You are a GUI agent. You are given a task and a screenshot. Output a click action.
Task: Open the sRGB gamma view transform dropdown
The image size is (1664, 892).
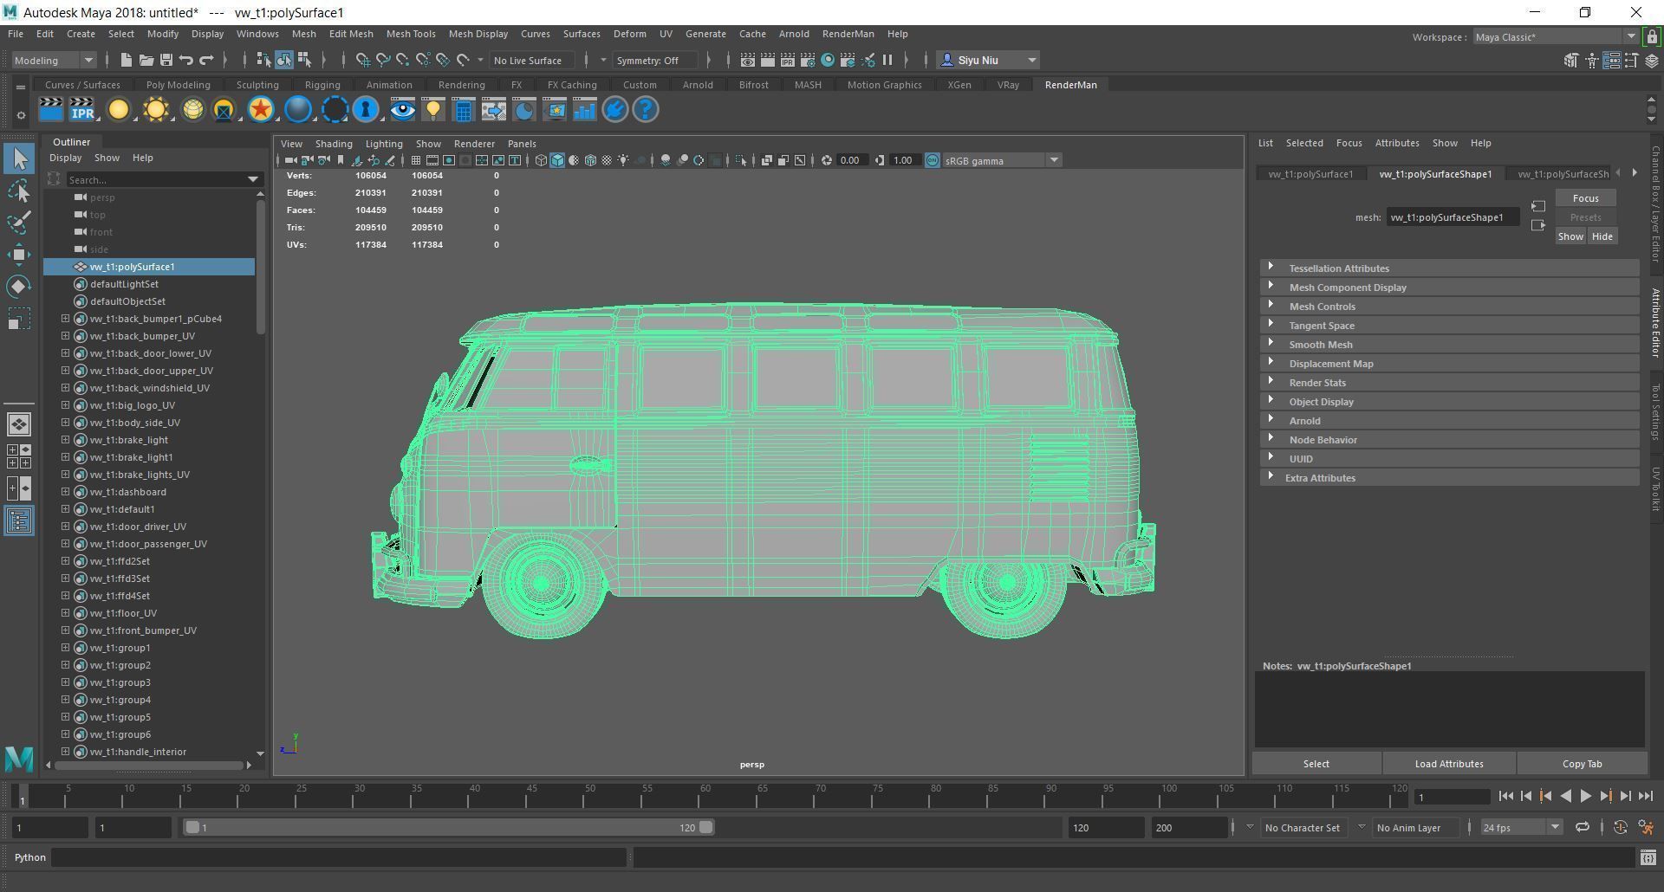(1002, 160)
